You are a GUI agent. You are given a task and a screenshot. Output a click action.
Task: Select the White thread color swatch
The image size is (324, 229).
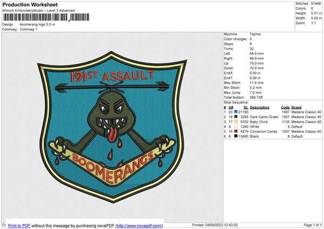point(236,126)
